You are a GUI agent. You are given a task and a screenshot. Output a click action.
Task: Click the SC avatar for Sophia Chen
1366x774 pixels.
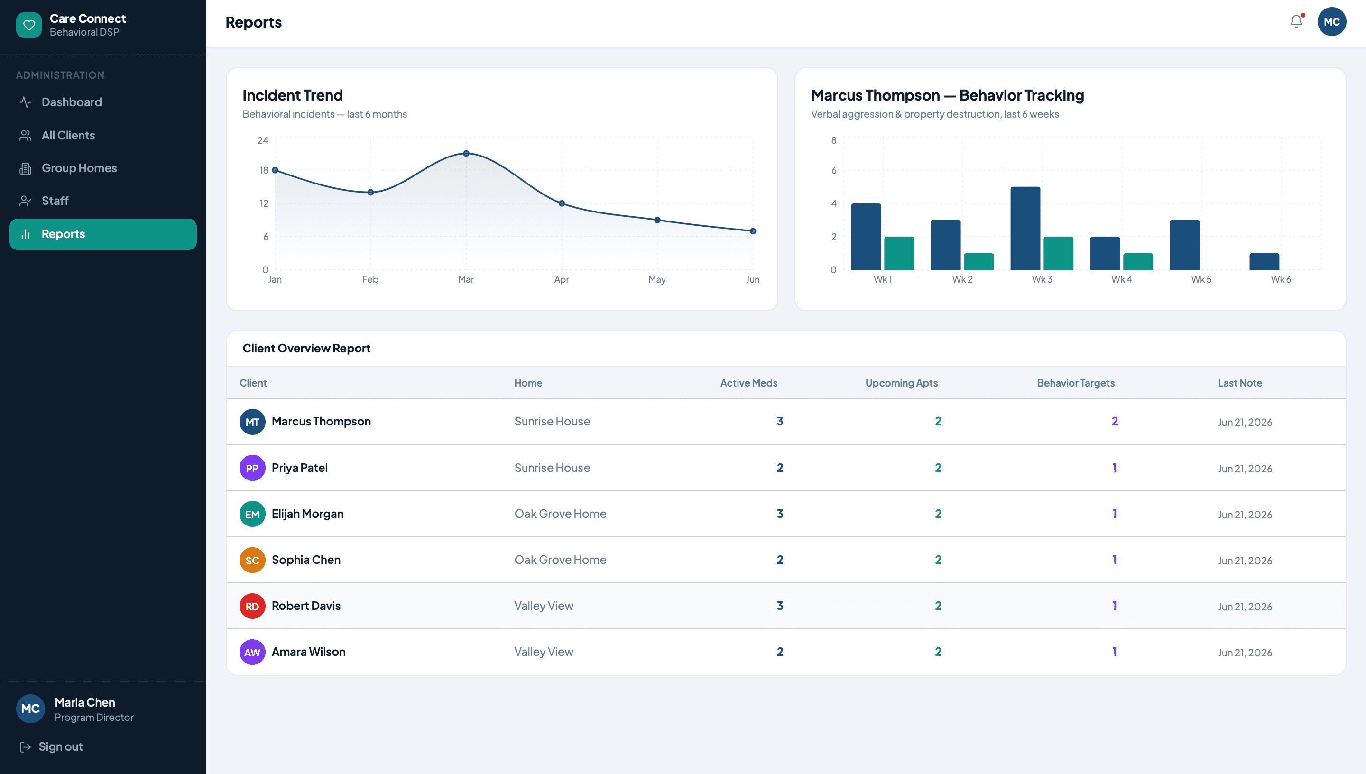pyautogui.click(x=252, y=560)
